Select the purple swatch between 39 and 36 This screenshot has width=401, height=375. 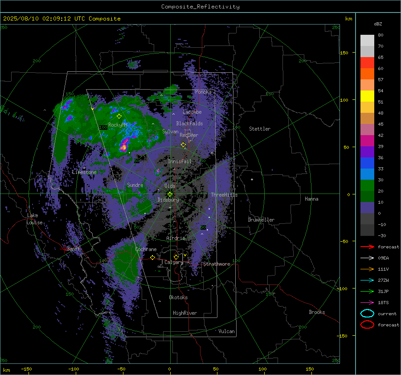tap(367, 152)
